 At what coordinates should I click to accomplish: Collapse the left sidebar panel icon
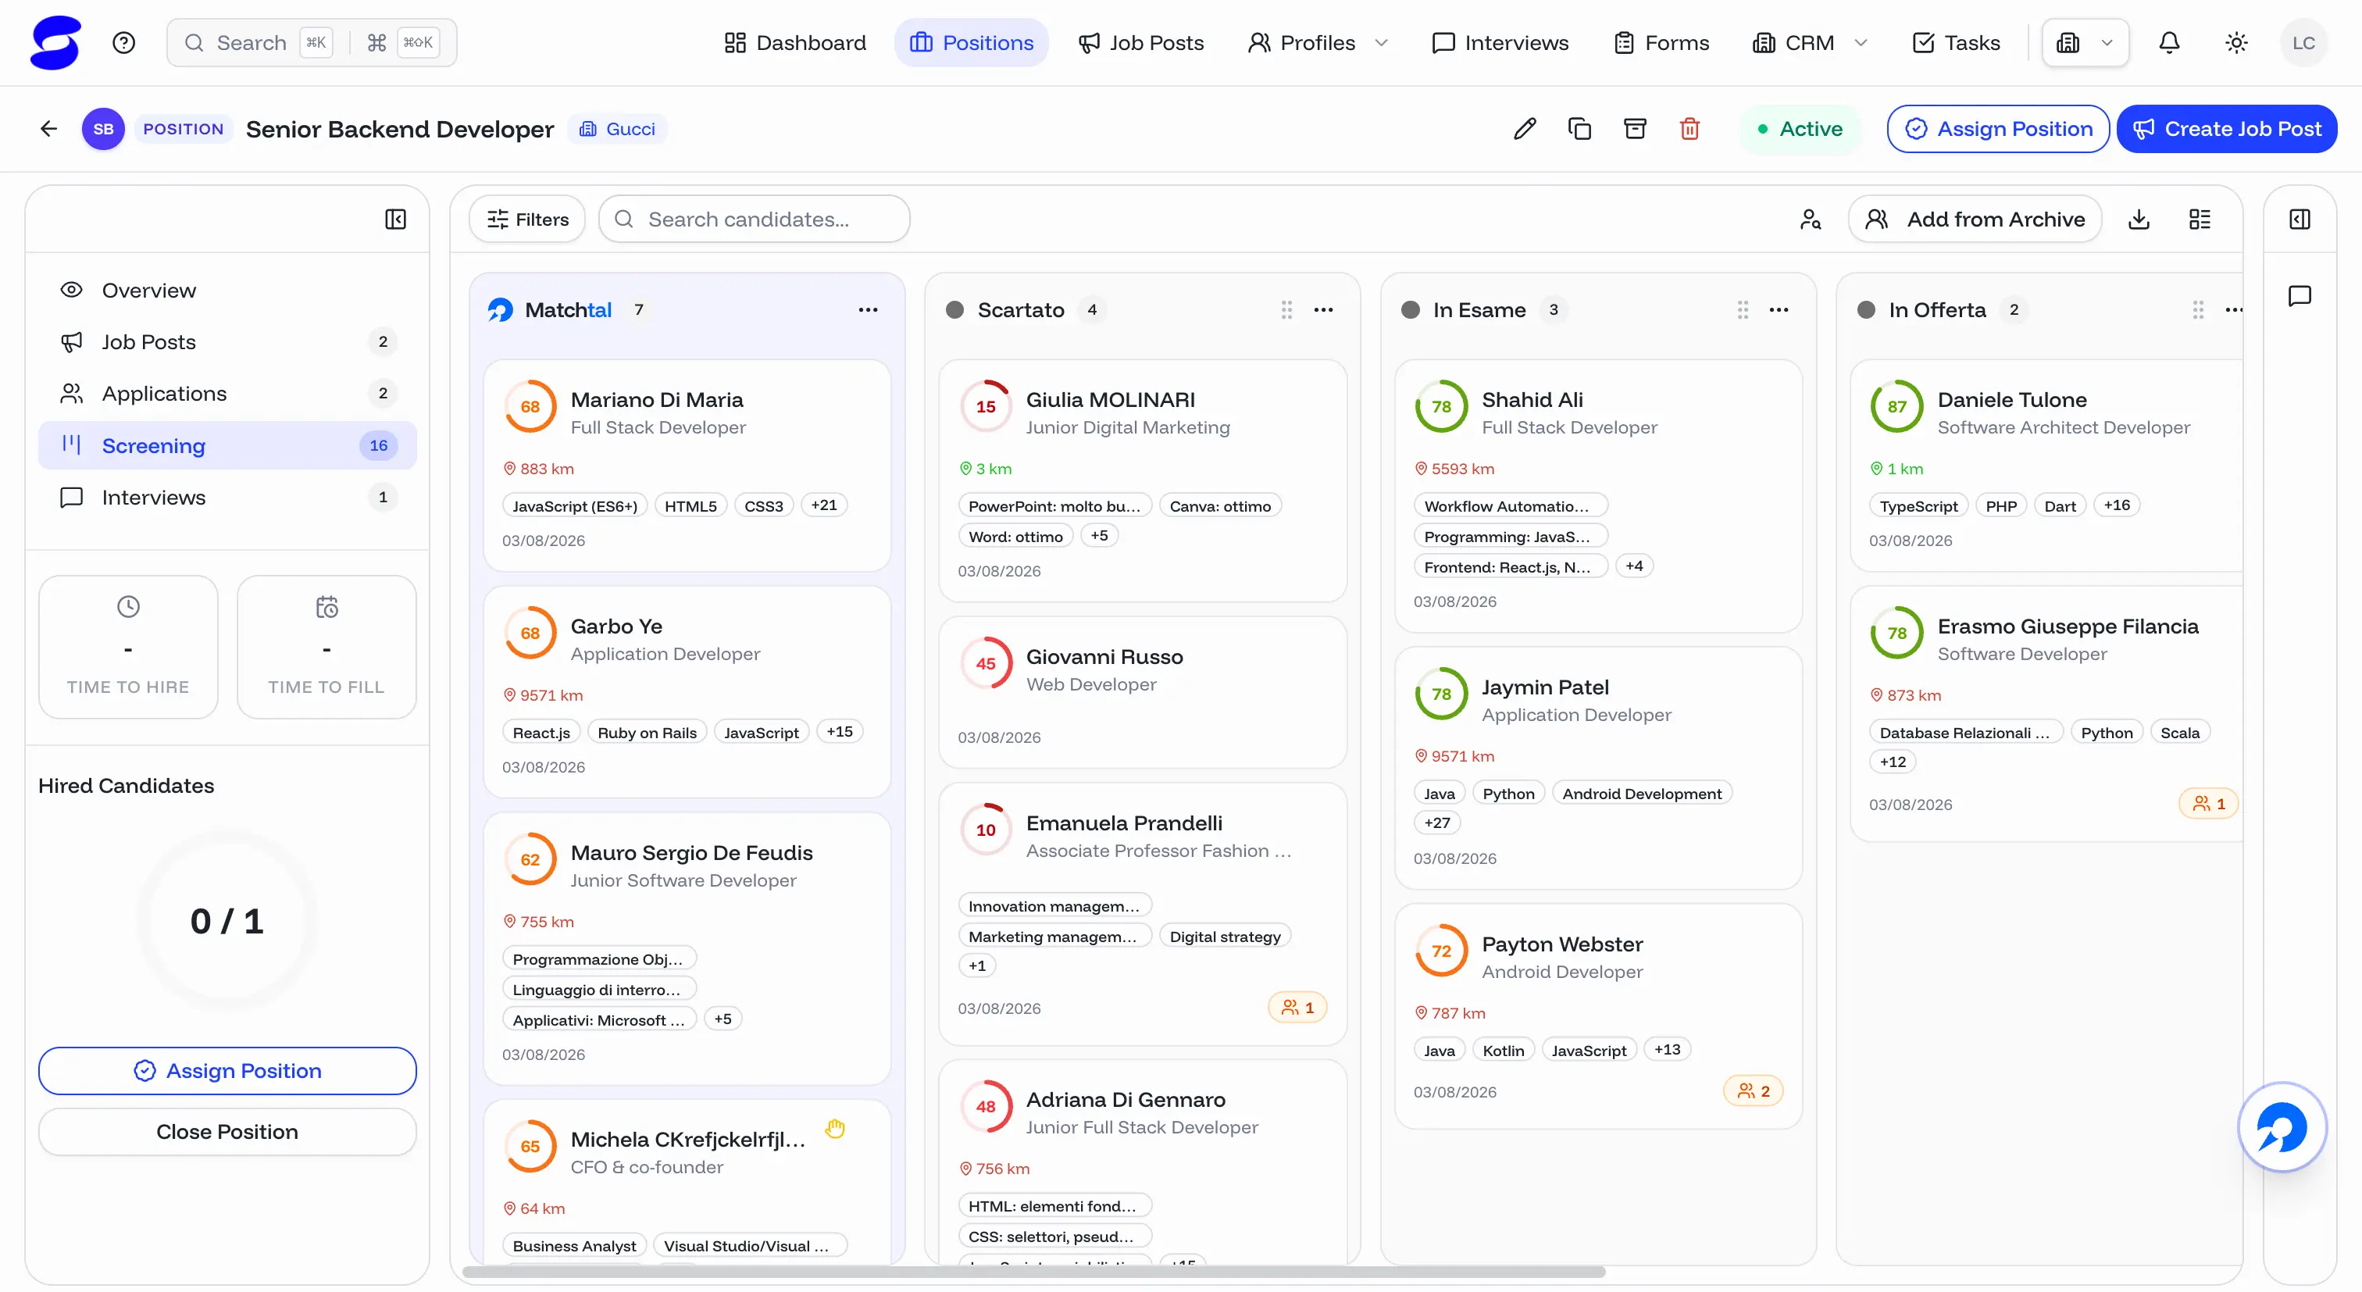[x=395, y=219]
